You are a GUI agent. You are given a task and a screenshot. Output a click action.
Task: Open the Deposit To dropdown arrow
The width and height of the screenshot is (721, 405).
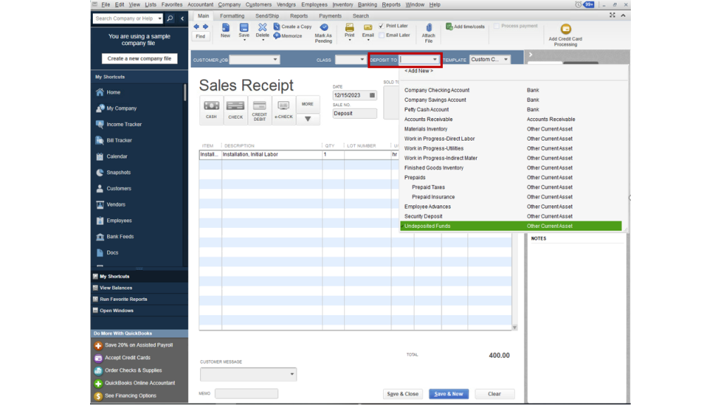point(434,60)
